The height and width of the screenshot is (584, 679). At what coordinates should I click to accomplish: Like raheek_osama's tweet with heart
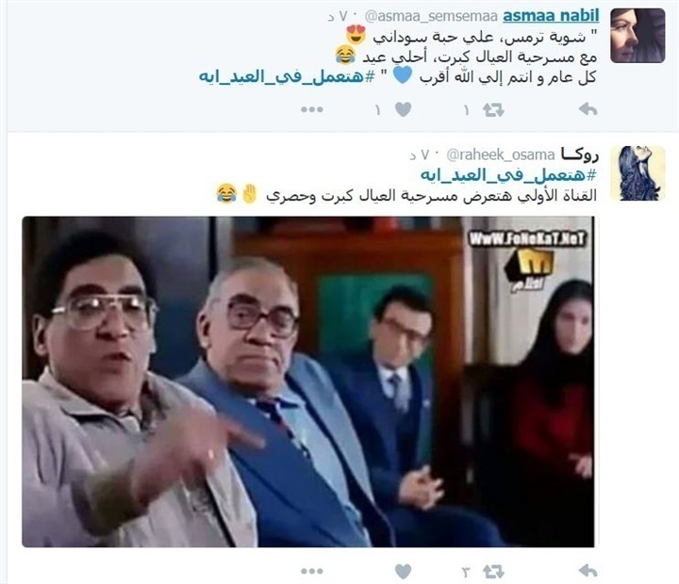pyautogui.click(x=404, y=572)
